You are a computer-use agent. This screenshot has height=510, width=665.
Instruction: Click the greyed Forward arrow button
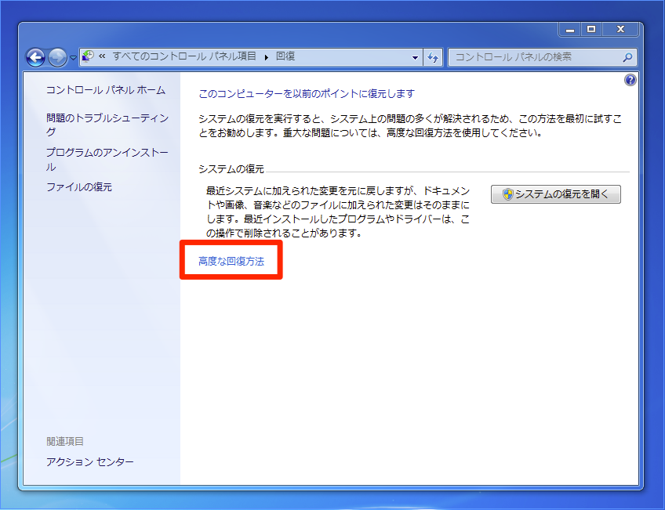click(x=57, y=57)
